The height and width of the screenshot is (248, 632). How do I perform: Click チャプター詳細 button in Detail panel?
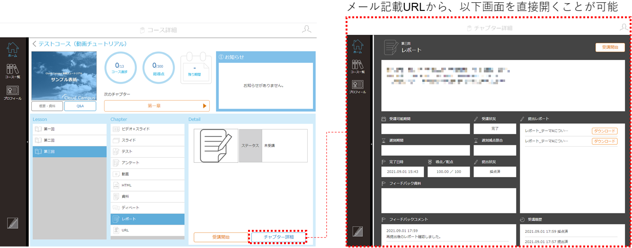click(278, 237)
